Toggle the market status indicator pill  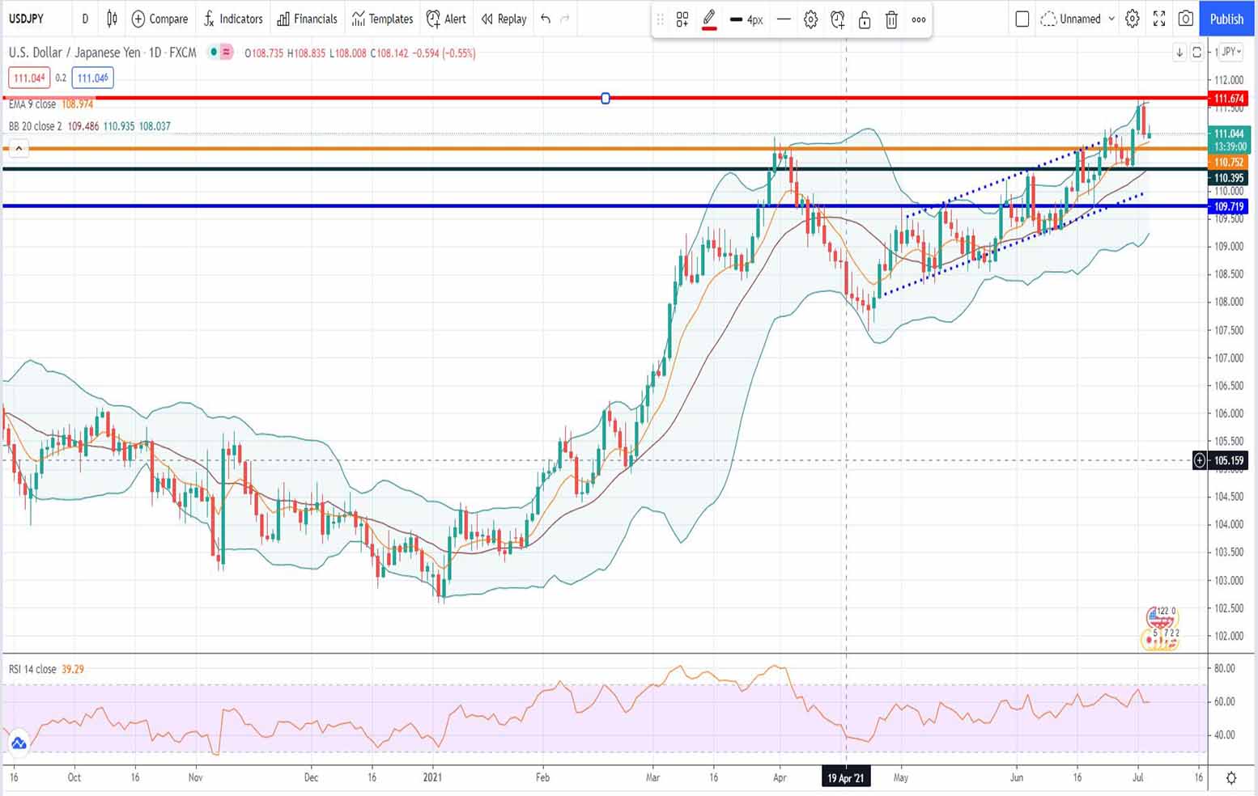click(x=219, y=53)
